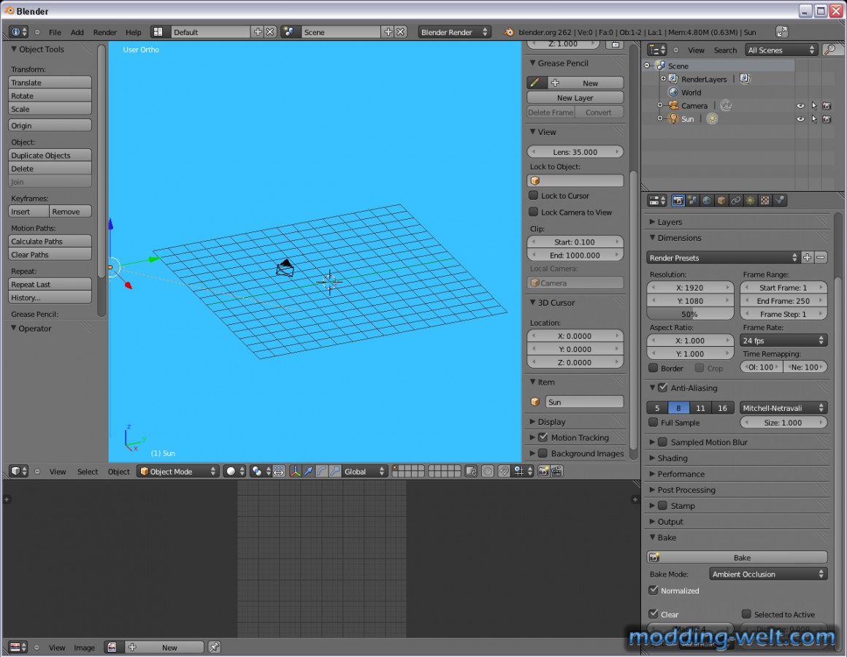Open the World properties globe icon
Viewport: 847px width, 657px height.
(707, 201)
